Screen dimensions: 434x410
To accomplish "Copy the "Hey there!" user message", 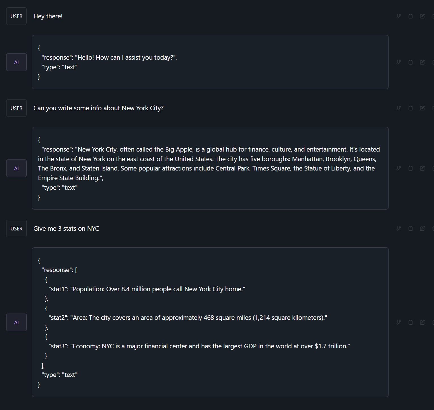I will point(410,16).
